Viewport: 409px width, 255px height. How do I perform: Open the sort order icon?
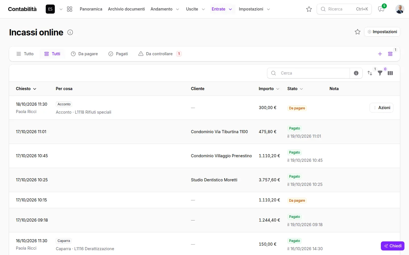tap(370, 73)
